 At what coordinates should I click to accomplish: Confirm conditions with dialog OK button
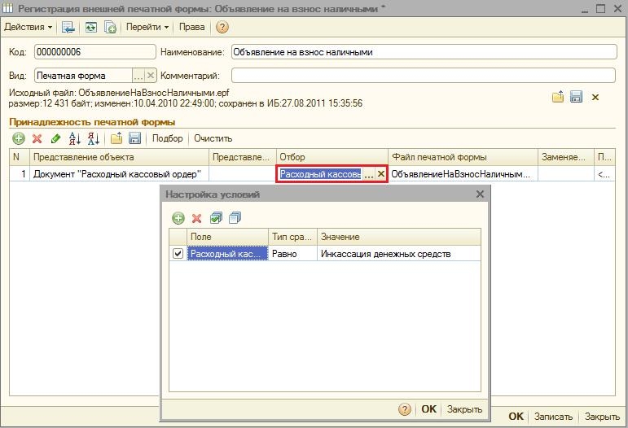click(x=428, y=409)
